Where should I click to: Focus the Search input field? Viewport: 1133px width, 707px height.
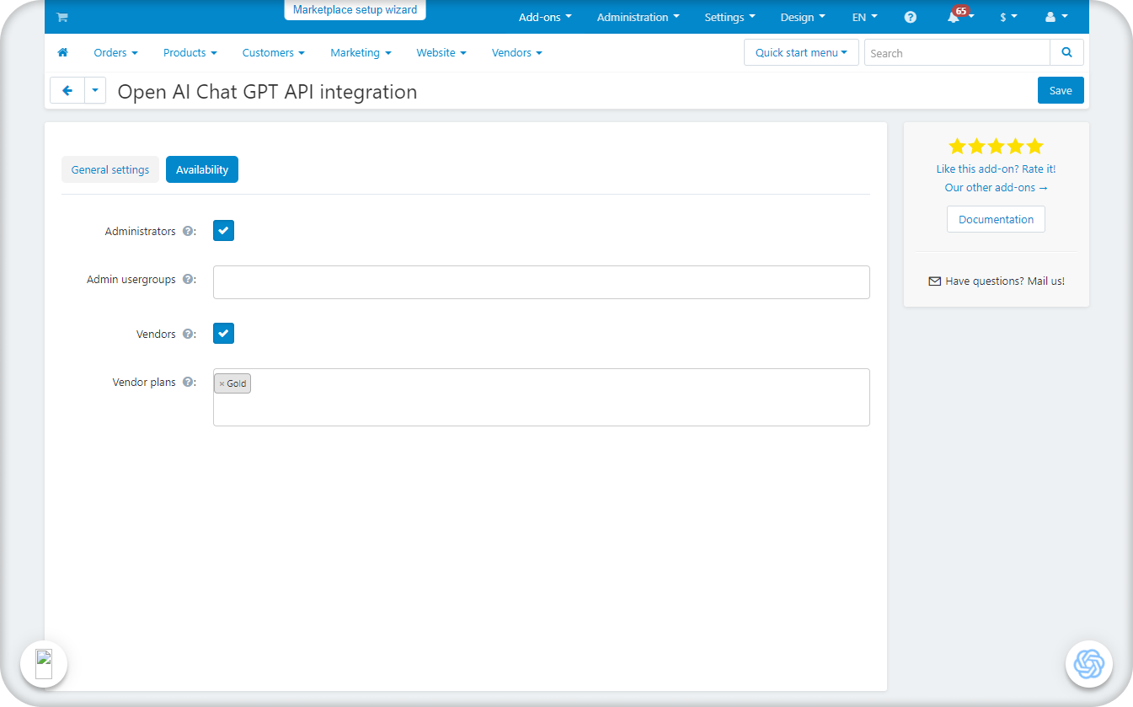click(957, 52)
